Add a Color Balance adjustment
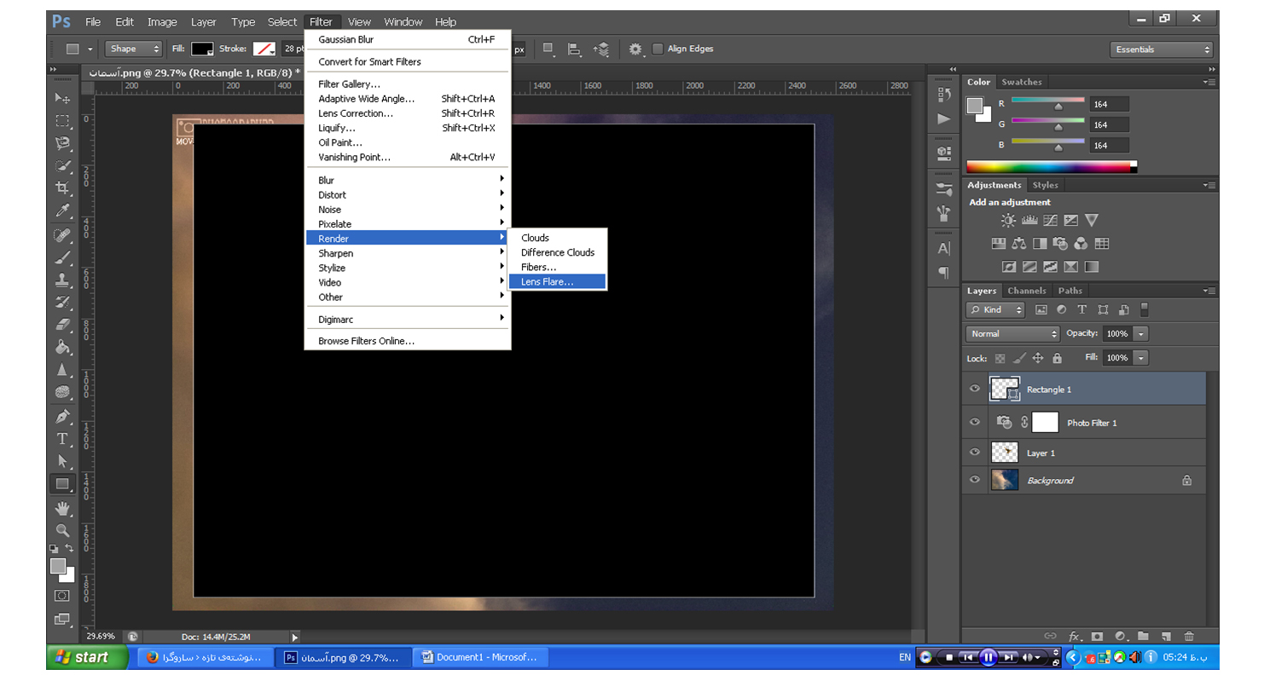This screenshot has height=681, width=1264. point(1018,244)
